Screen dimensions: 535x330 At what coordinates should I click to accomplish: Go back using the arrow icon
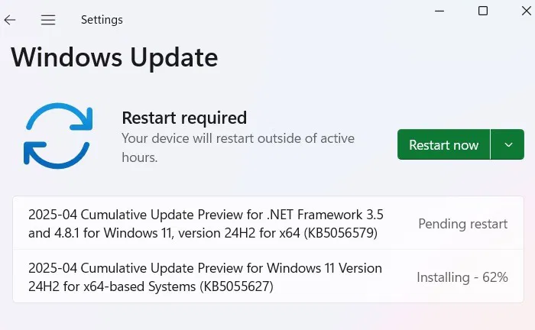click(x=10, y=20)
